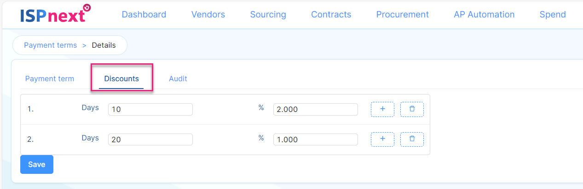Image resolution: width=583 pixels, height=189 pixels.
Task: Select the Discounts tab
Action: (x=121, y=78)
